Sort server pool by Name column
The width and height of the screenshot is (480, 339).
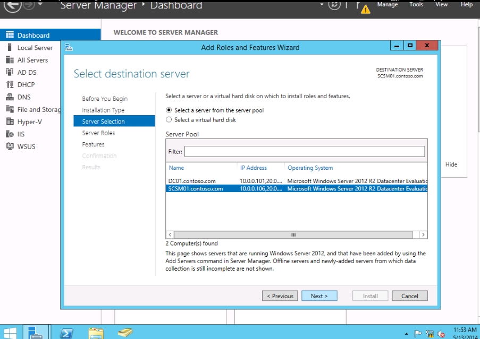click(176, 168)
